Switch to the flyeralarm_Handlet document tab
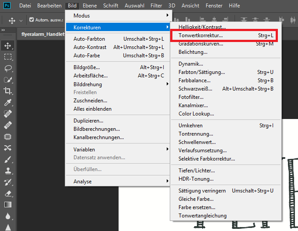Viewport: 298px width, 231px height. point(43,33)
